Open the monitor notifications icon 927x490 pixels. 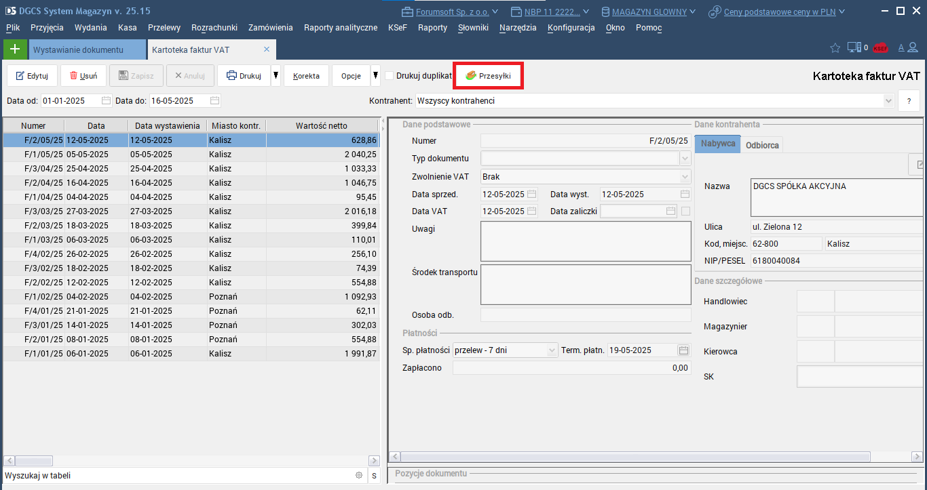[854, 48]
